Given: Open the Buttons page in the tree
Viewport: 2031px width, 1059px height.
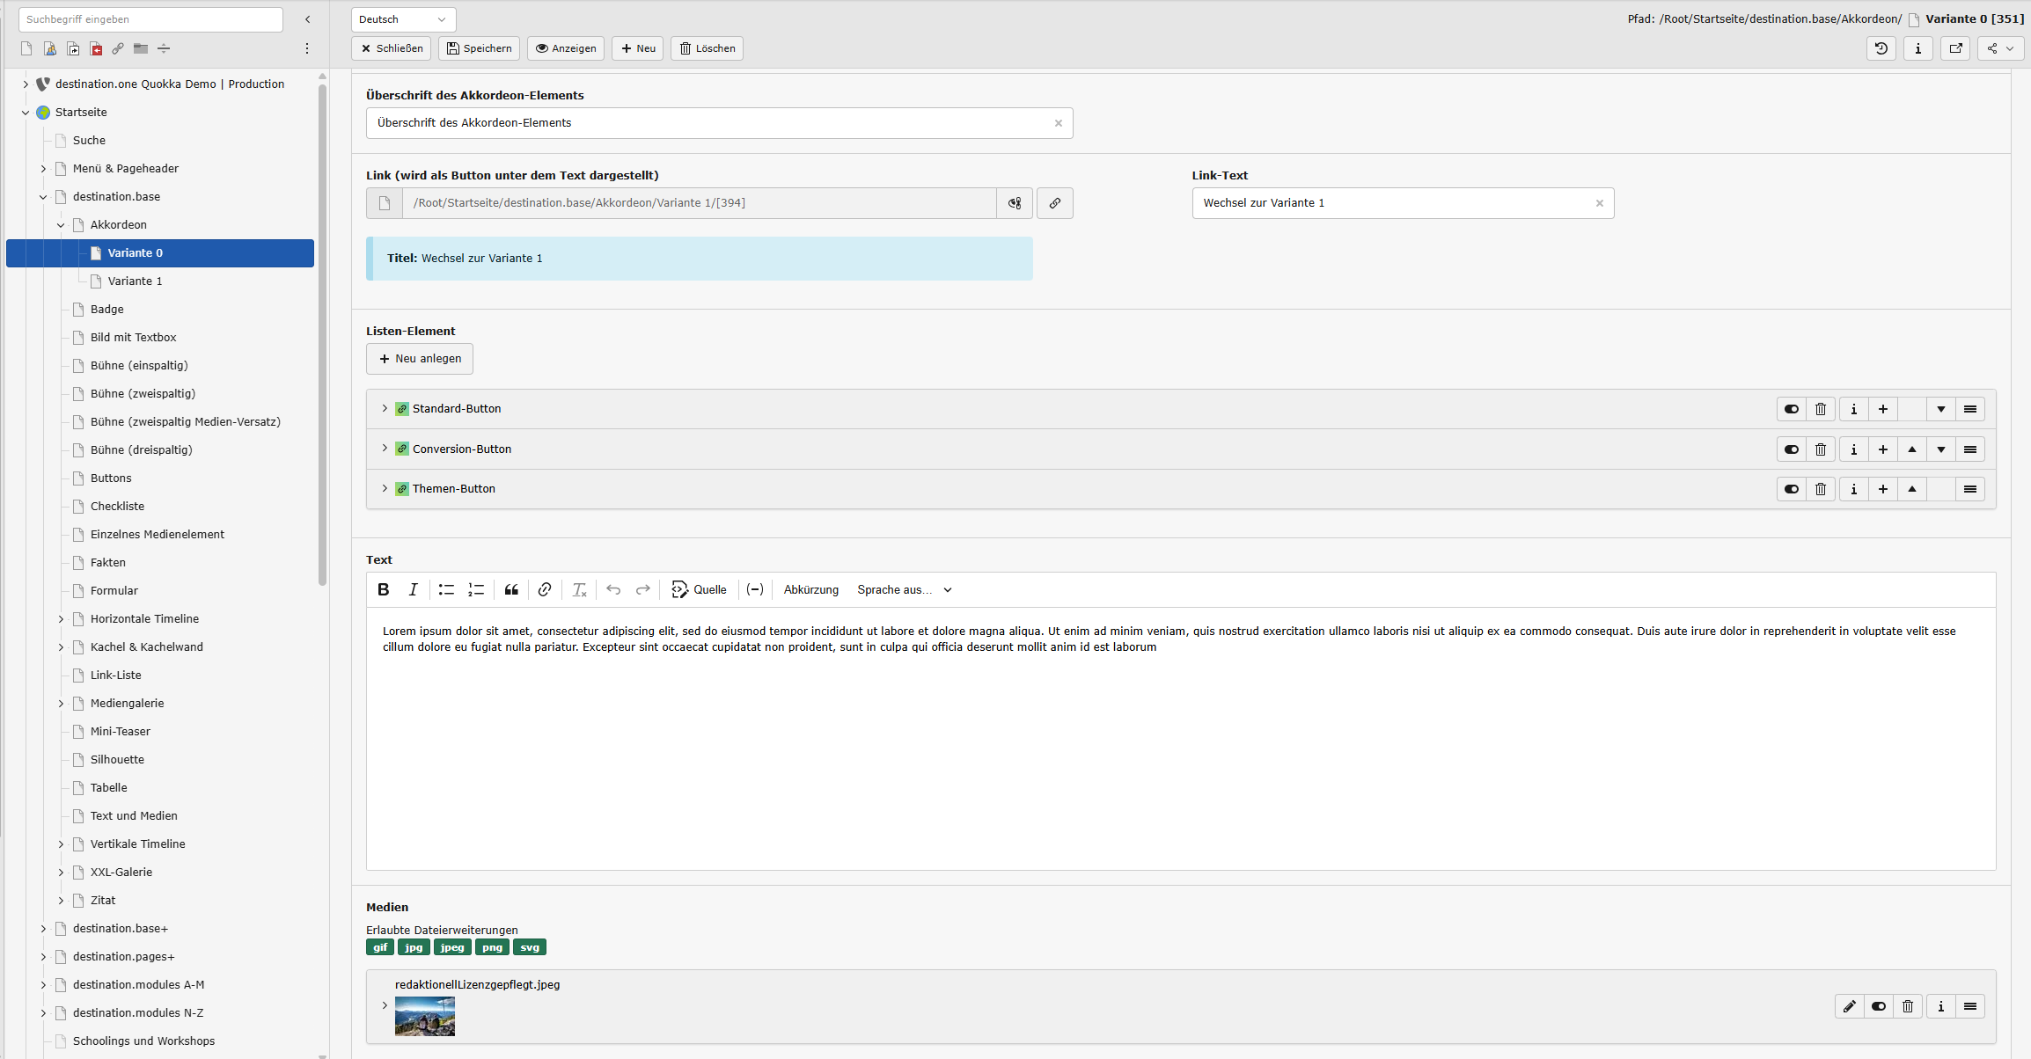Looking at the screenshot, I should (x=111, y=478).
